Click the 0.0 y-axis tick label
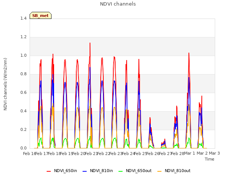 click(23, 148)
